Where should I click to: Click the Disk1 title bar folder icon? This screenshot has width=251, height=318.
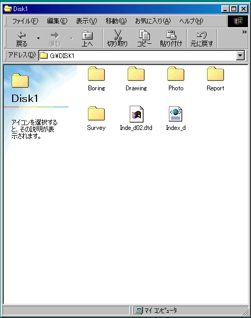pos(8,9)
